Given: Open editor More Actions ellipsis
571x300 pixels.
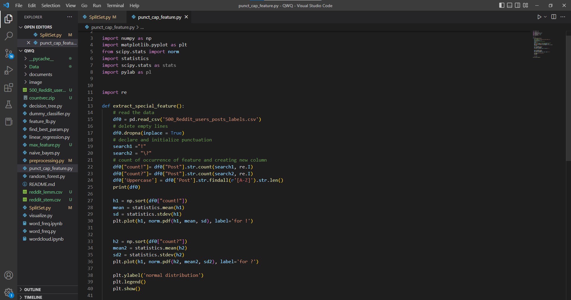Looking at the screenshot, I should (x=563, y=17).
